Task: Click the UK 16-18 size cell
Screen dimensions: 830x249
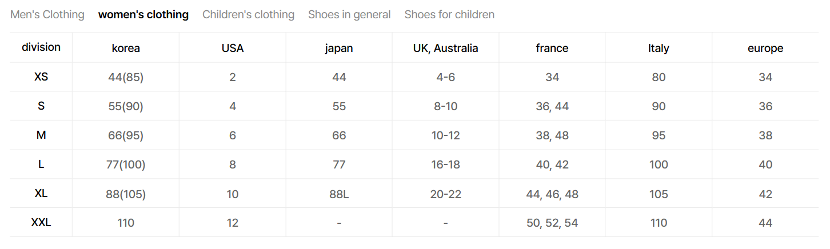Action: coord(445,165)
